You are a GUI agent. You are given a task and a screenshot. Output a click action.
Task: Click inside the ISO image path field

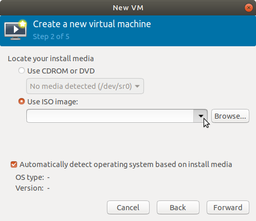(x=110, y=116)
